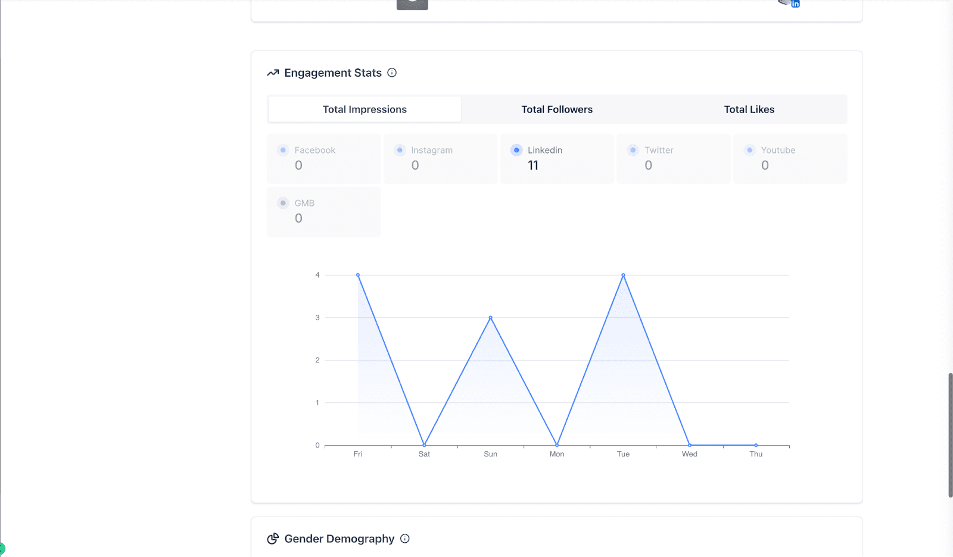Screen dimensions: 953x557
Task: Click the Thursday data point on chart
Action: pyautogui.click(x=756, y=445)
